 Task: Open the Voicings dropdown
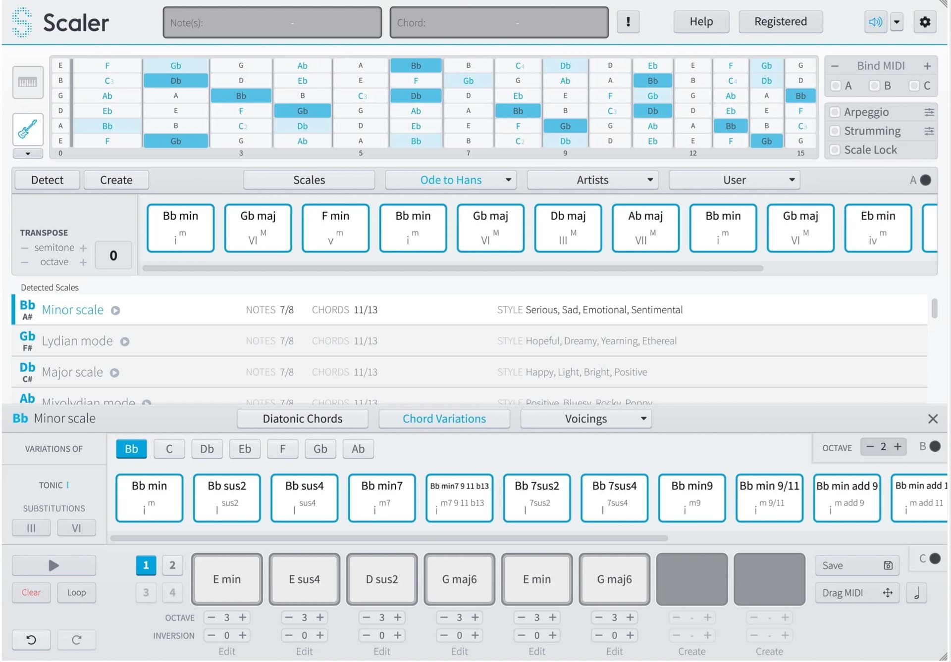coord(643,419)
